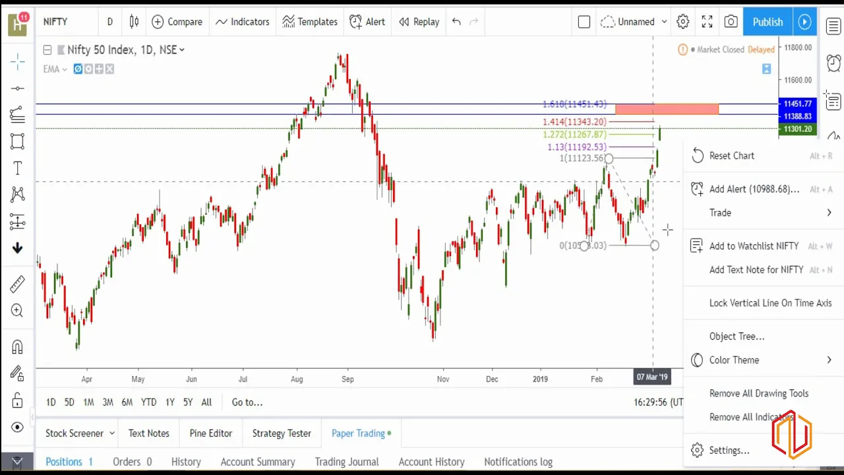Enter fullscreen mode

click(707, 22)
